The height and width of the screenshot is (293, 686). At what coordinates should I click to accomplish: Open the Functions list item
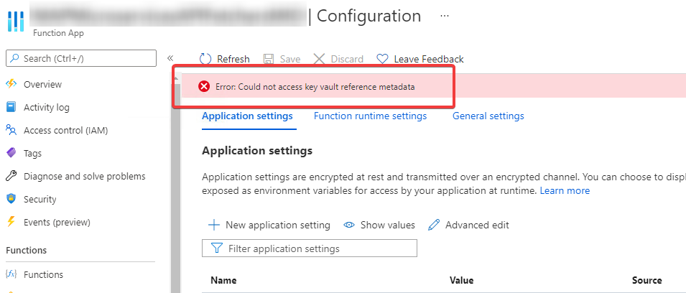point(43,274)
